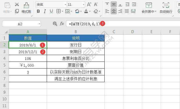180x109 pixels.
Task: Align text right
Action: (x=120, y=11)
